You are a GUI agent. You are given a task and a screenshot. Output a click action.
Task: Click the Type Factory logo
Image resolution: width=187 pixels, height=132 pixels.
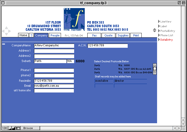click(x=74, y=19)
